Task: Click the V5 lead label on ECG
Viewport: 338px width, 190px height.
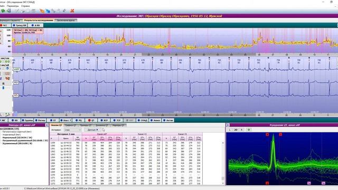Action: click(16, 95)
